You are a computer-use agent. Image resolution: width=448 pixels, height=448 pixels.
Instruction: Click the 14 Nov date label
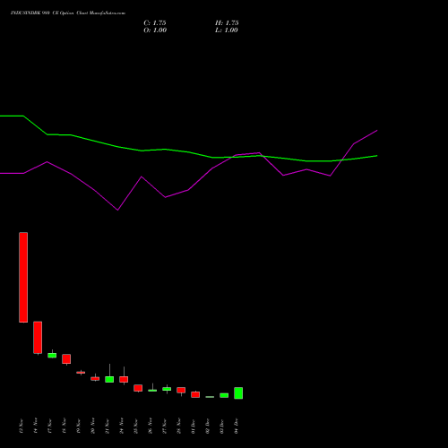click(x=36, y=426)
